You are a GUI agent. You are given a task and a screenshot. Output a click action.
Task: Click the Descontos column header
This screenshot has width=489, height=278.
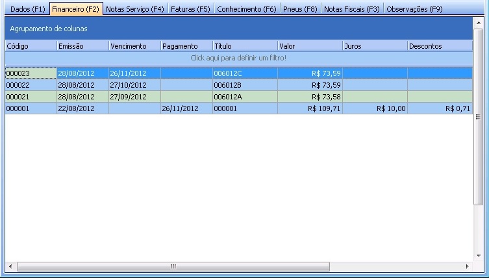coord(440,46)
